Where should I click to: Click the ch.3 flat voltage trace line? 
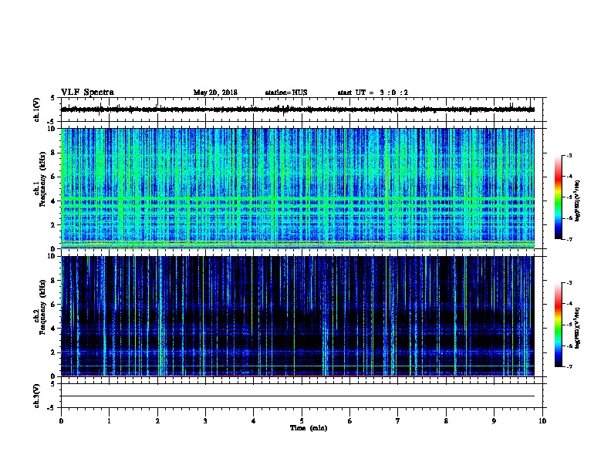pyautogui.click(x=298, y=396)
